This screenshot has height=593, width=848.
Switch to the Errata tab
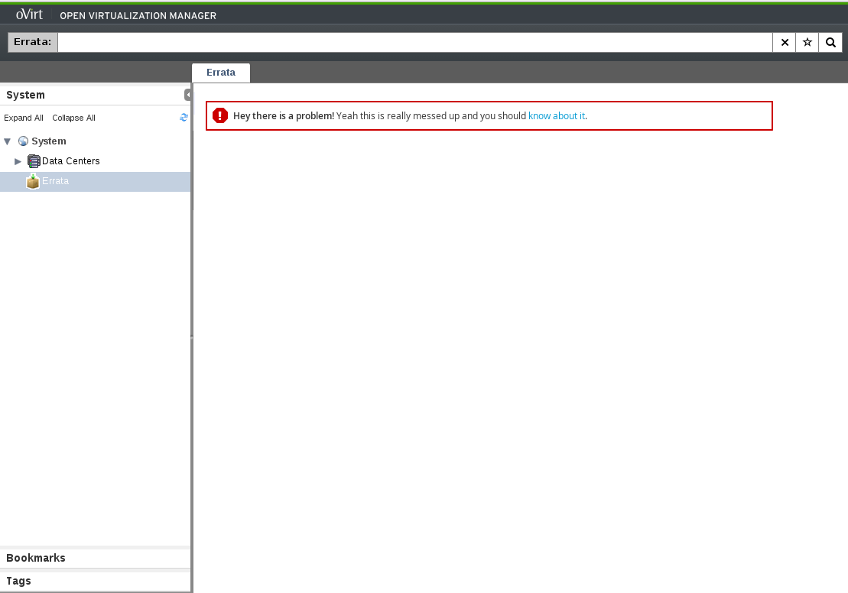pyautogui.click(x=221, y=73)
